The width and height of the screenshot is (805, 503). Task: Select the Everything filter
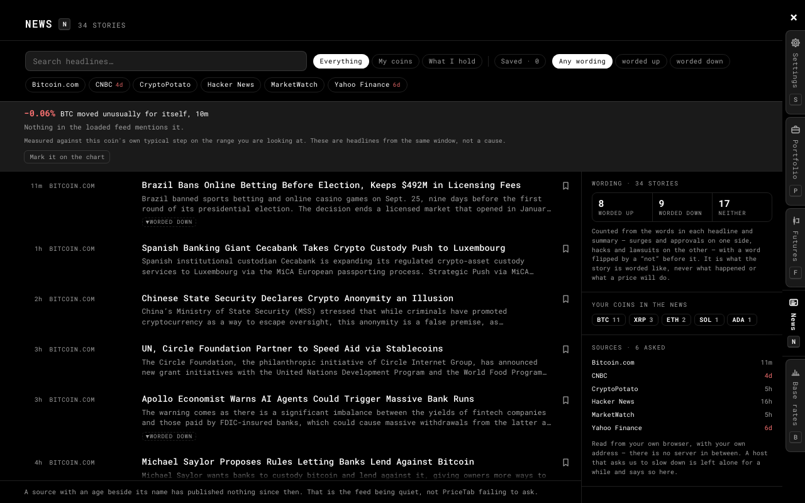click(341, 61)
